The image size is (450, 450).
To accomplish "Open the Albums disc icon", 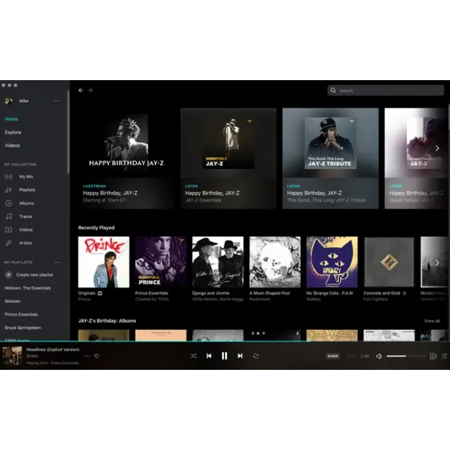I will pos(8,203).
